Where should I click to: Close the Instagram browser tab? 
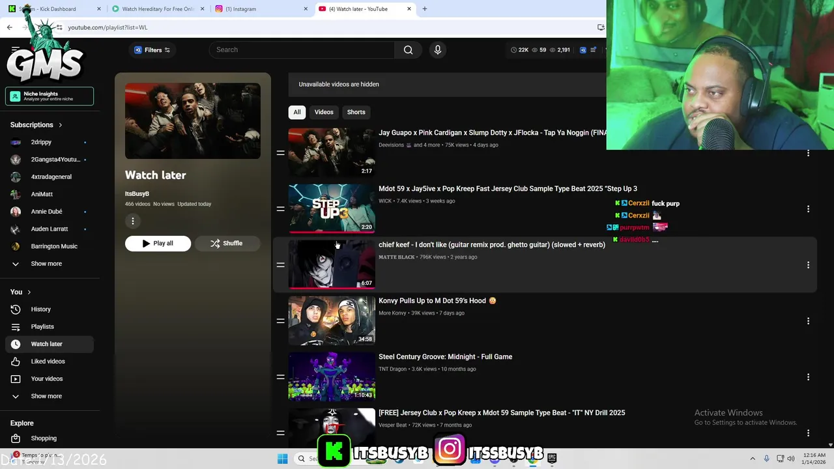tap(306, 9)
